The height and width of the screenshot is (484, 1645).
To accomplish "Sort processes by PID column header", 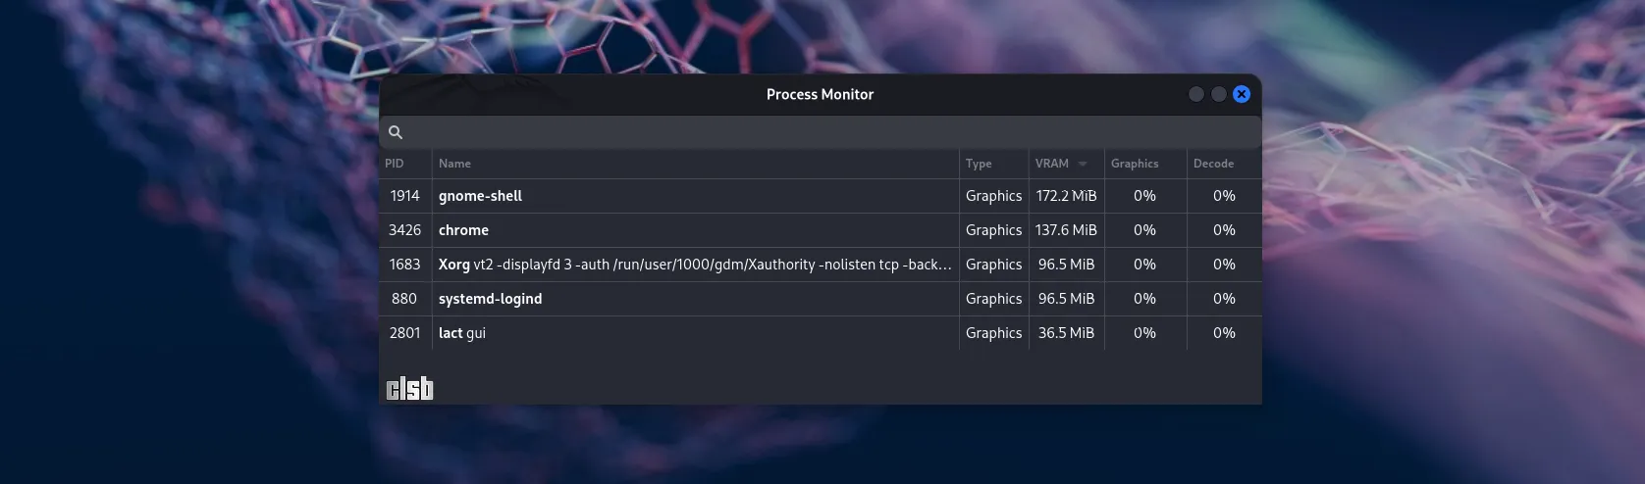I will [395, 164].
